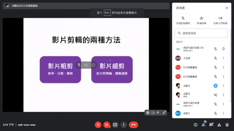The width and height of the screenshot is (234, 131).
Task: Click self-view muted mic icon
Action: point(148,113)
